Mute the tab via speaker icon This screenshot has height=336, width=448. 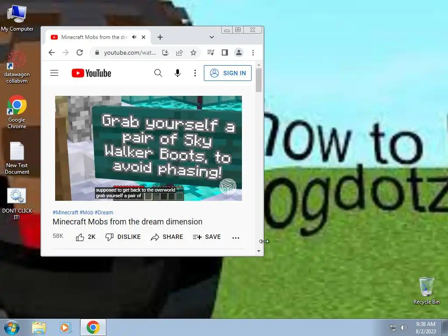pyautogui.click(x=134, y=37)
